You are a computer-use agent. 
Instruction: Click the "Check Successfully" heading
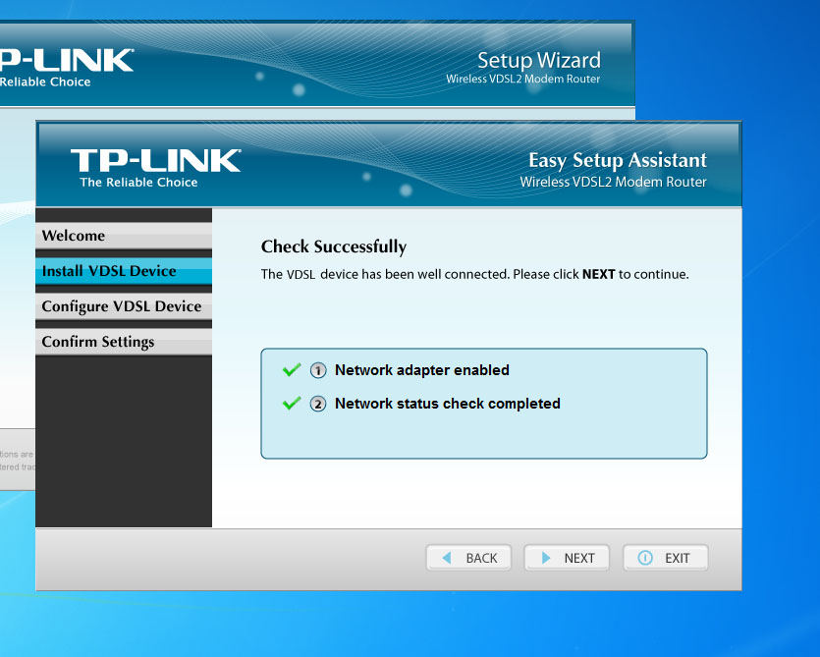(x=334, y=246)
